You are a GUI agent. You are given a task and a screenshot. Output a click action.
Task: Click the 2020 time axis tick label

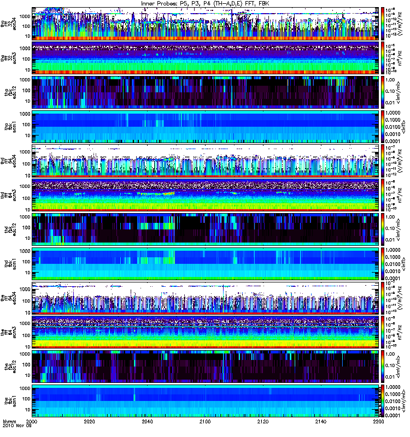89,421
